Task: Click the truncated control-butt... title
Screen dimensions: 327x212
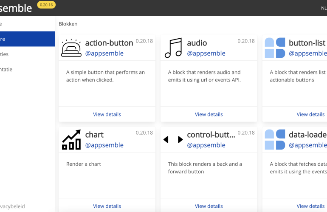Action: pyautogui.click(x=211, y=135)
